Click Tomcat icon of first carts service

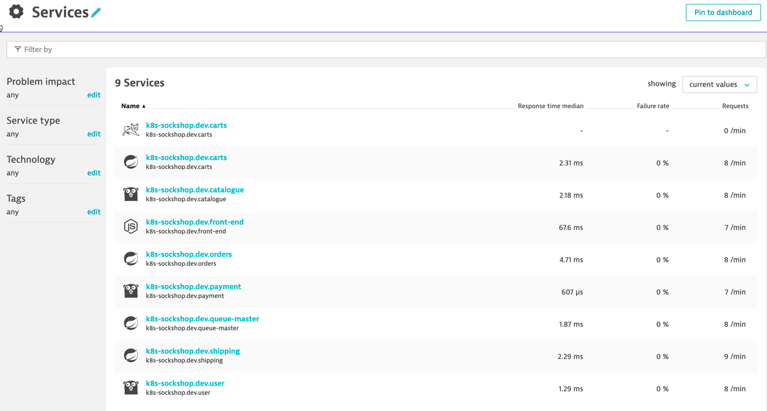131,130
